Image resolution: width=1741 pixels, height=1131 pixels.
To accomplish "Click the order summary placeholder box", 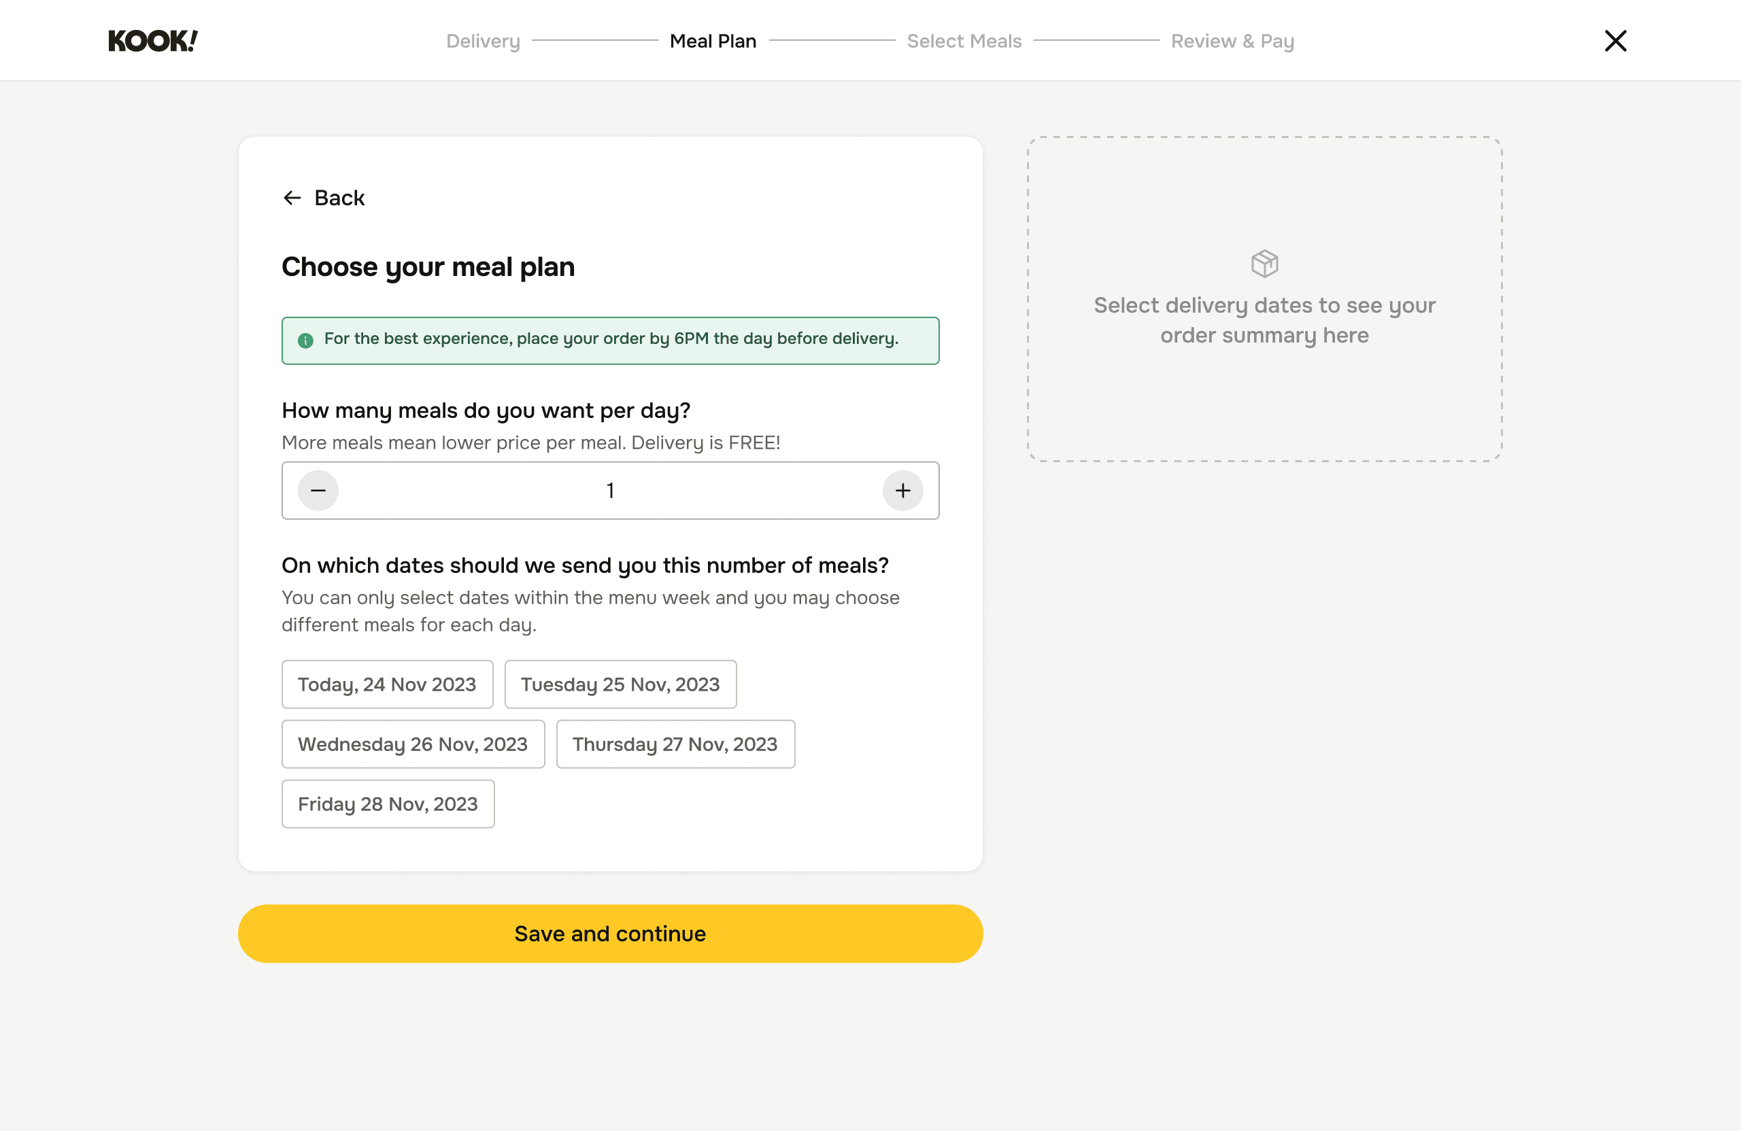I will click(1264, 395).
